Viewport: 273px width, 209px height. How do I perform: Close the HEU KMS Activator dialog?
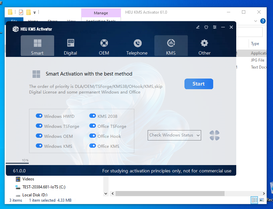point(231,27)
